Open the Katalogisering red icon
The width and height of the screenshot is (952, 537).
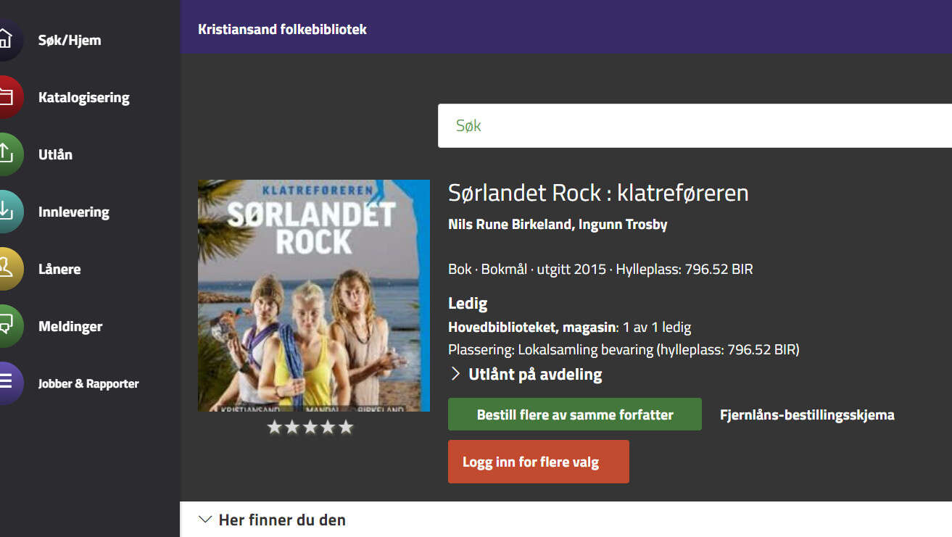pyautogui.click(x=6, y=97)
